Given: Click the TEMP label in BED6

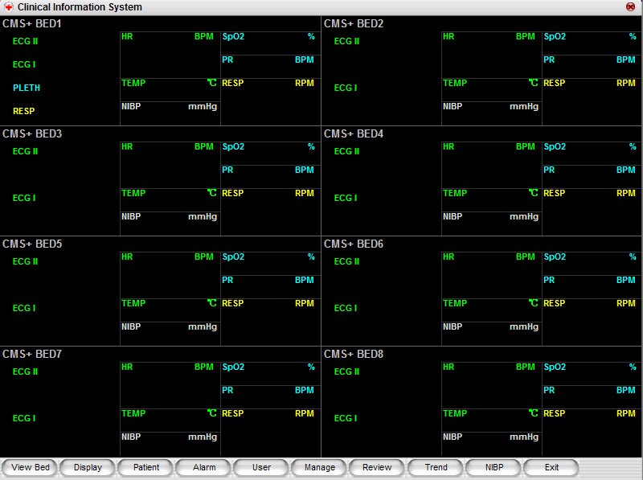Looking at the screenshot, I should [x=455, y=304].
